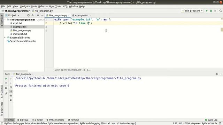
Task: Switch to the example.txt editor tab
Action: tap(82, 15)
